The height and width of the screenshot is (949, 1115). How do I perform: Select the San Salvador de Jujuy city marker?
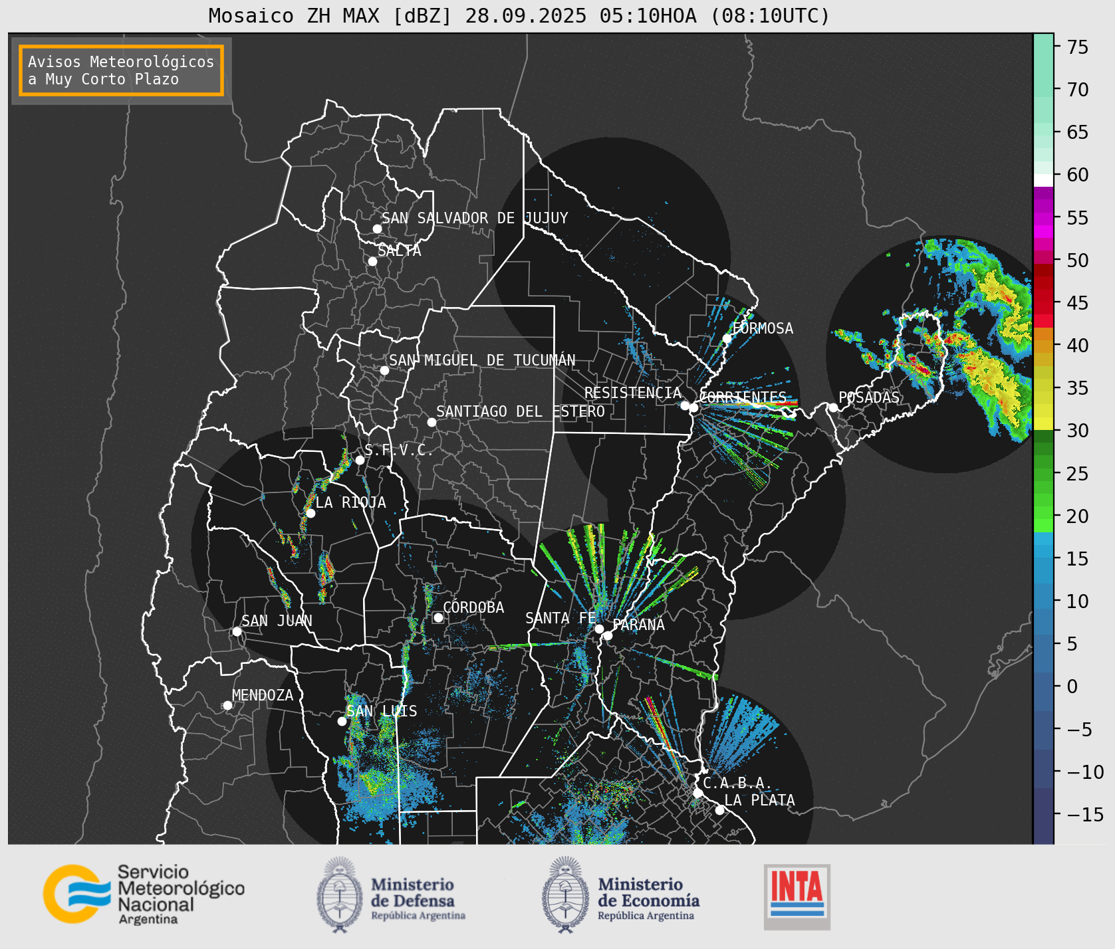[377, 229]
